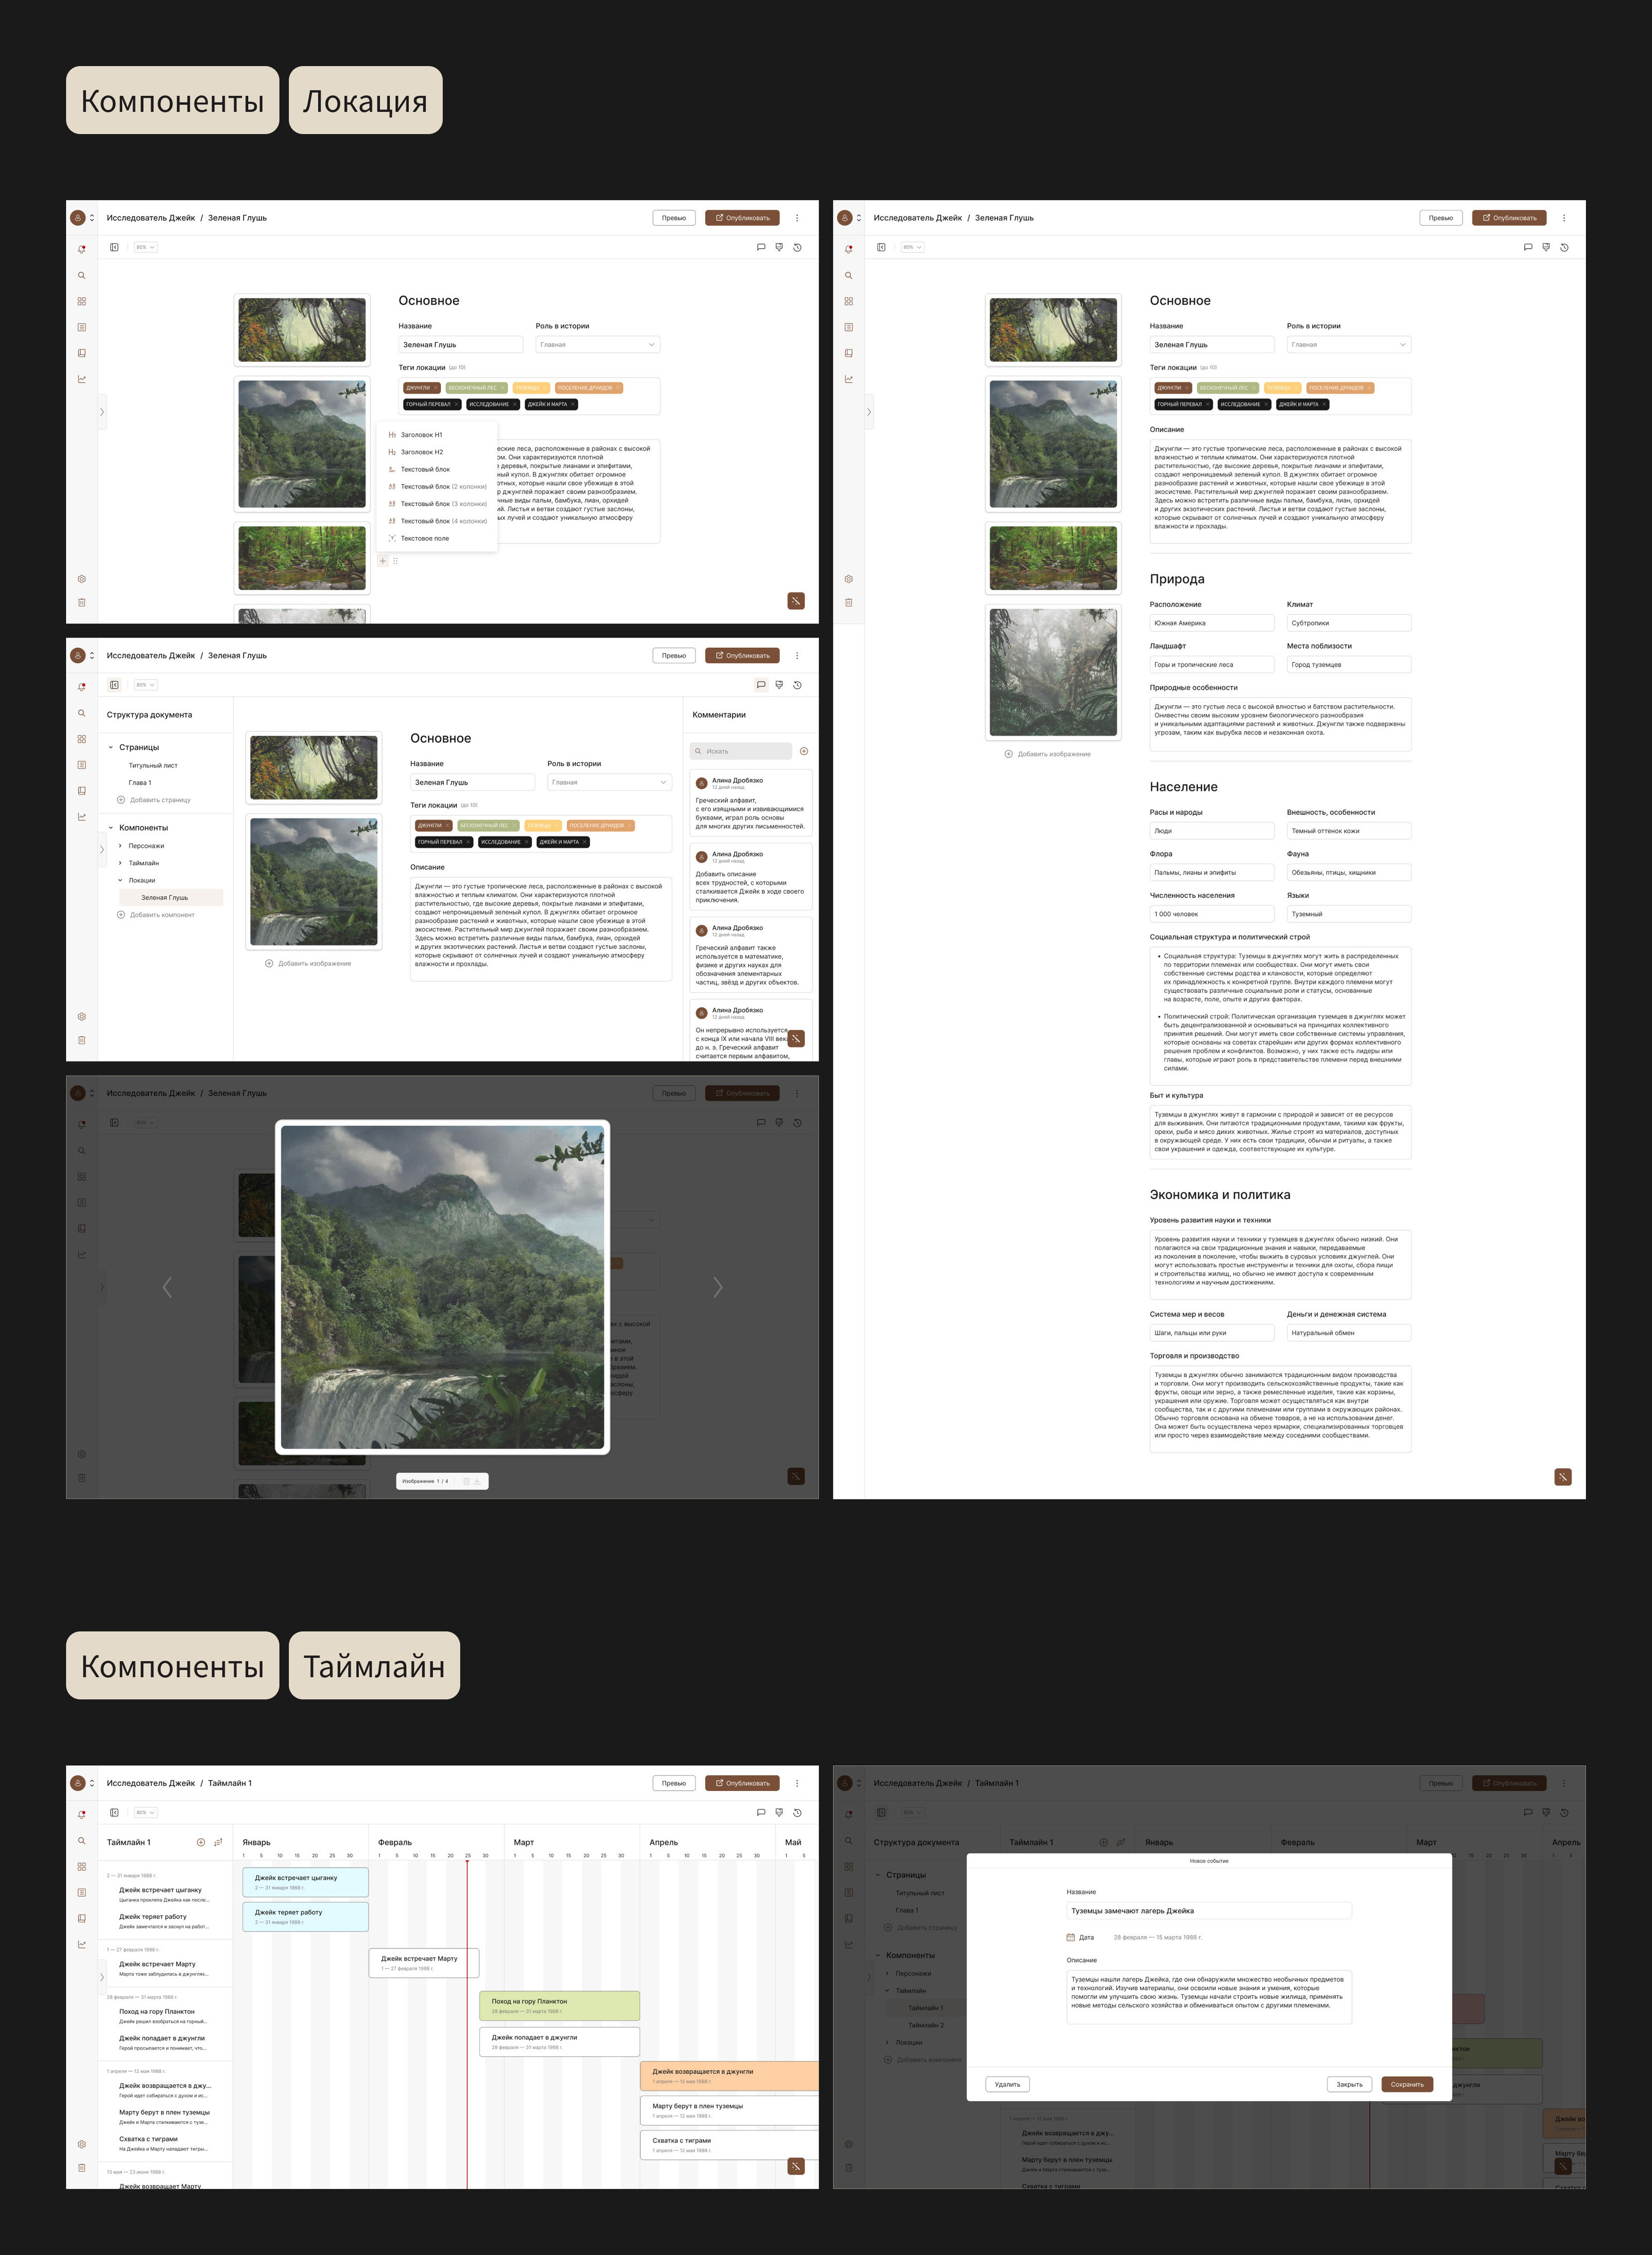This screenshot has height=2255, width=1652.
Task: Choose Заголовок H1 from block menu
Action: pos(421,435)
